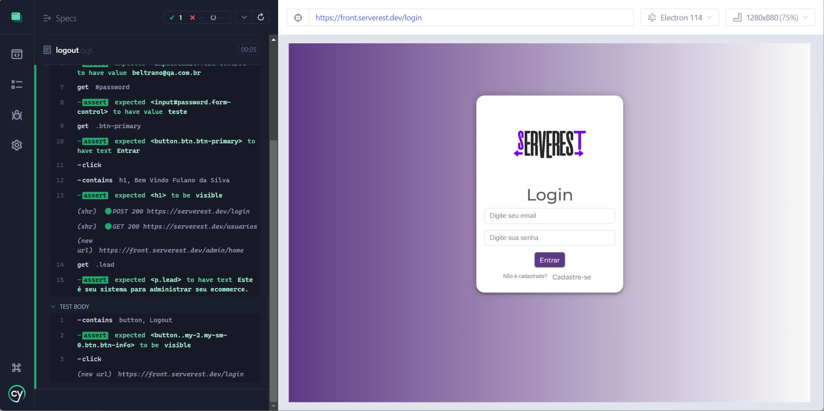Select assert 'btn-info to be visible' row
The height and width of the screenshot is (411, 824).
tap(155, 340)
